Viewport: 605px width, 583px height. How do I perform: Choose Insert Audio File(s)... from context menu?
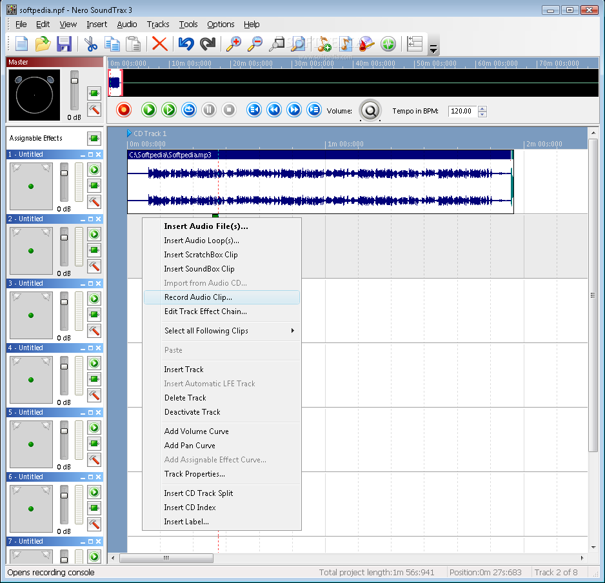[222, 226]
